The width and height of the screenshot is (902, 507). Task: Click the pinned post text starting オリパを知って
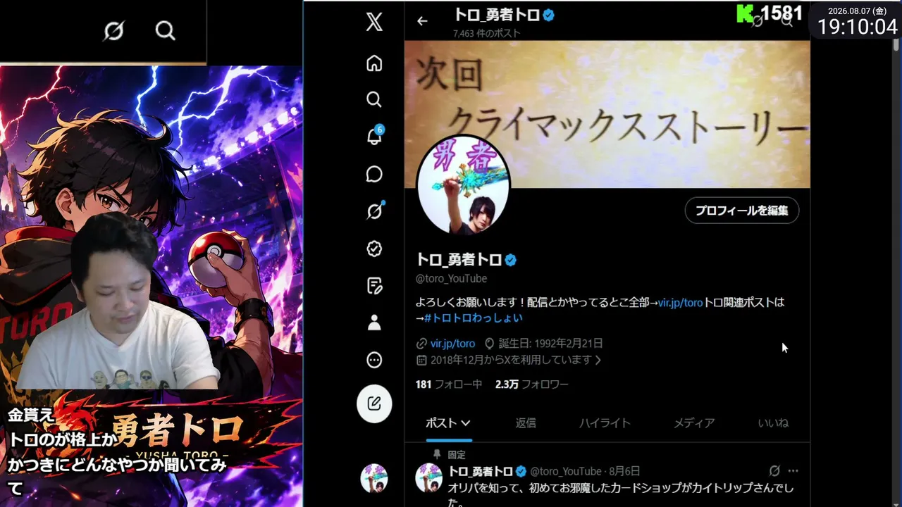[622, 494]
